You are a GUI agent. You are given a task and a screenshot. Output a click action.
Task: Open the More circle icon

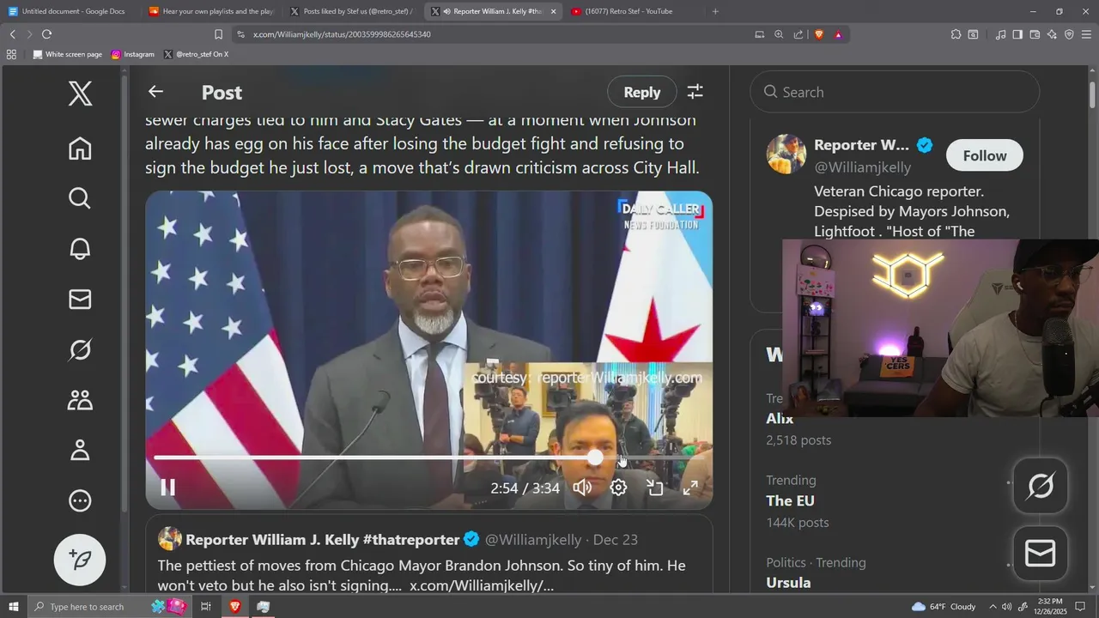point(80,500)
